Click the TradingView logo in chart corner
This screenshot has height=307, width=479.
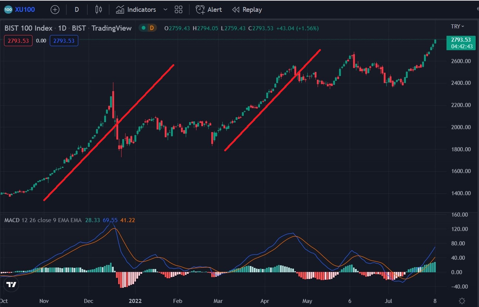click(11, 284)
